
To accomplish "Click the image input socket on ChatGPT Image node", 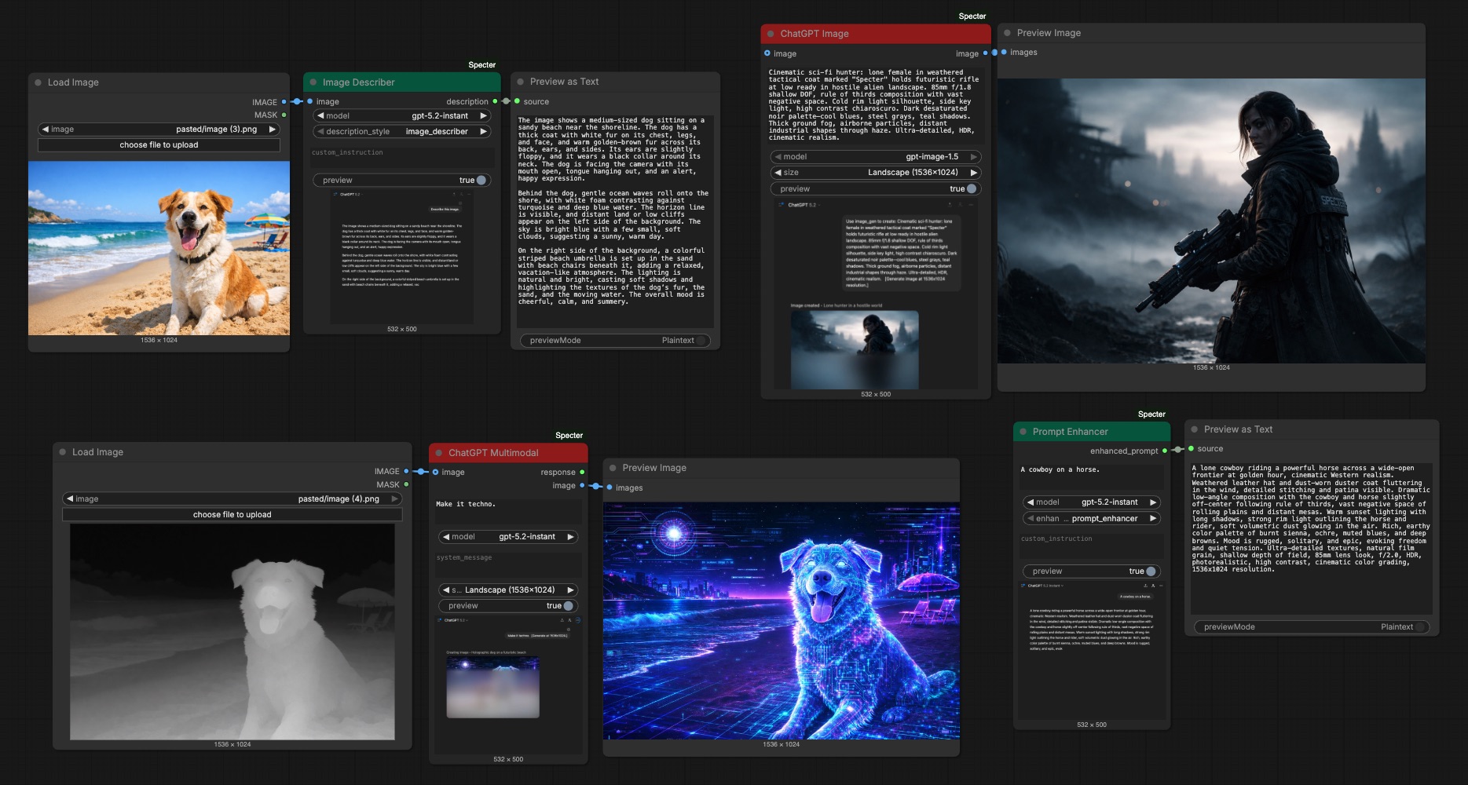I will [767, 53].
